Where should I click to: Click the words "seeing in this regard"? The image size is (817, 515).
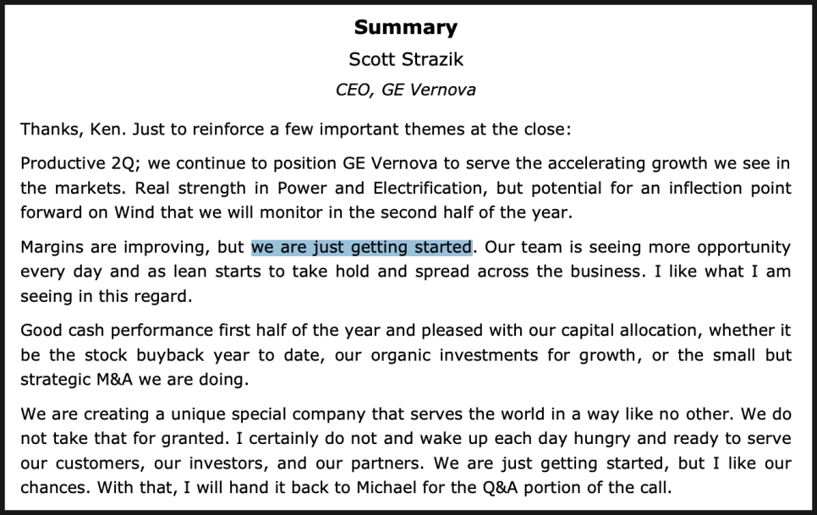coord(107,296)
